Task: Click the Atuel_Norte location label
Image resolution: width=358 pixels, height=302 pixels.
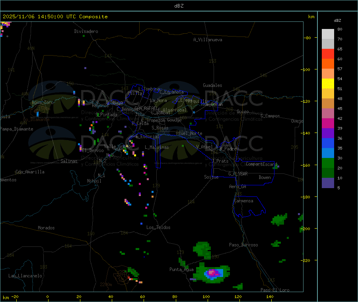Action: (x=189, y=133)
